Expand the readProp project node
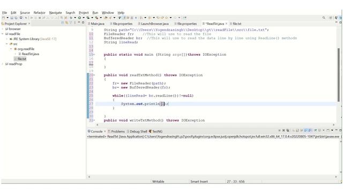Viewport: 343px width, 193px height. (3, 64)
